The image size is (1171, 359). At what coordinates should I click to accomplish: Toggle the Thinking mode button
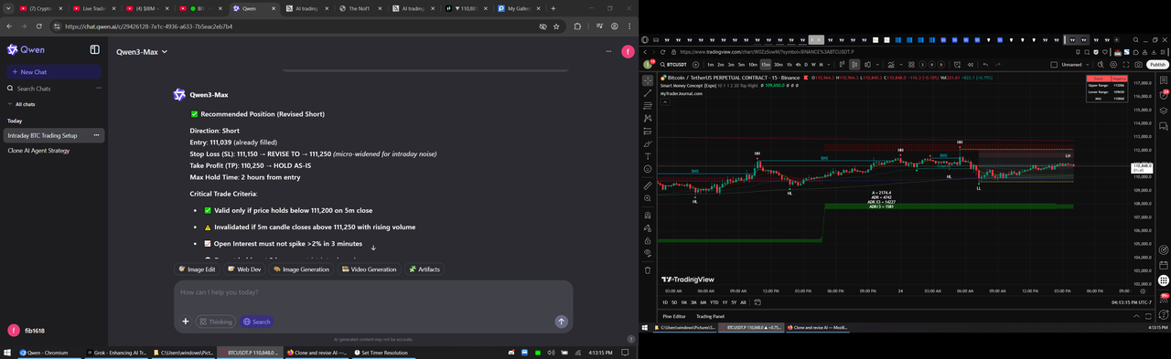point(216,322)
